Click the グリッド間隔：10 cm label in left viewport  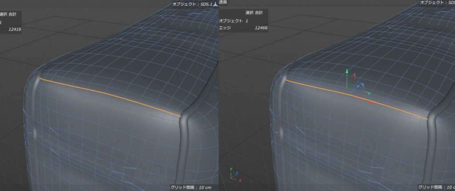[x=191, y=187]
